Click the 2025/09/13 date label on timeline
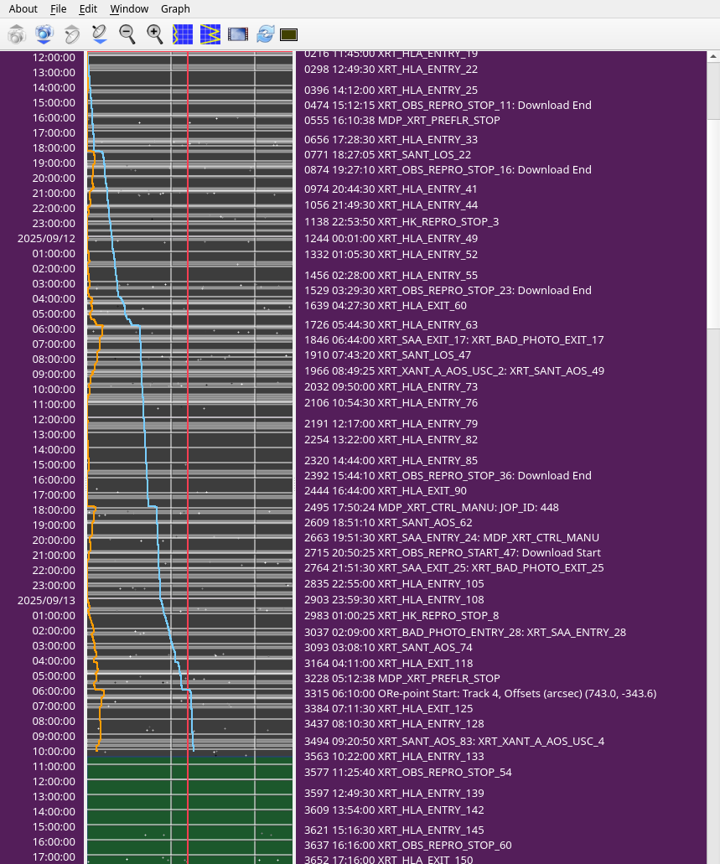720x864 pixels. pyautogui.click(x=46, y=600)
